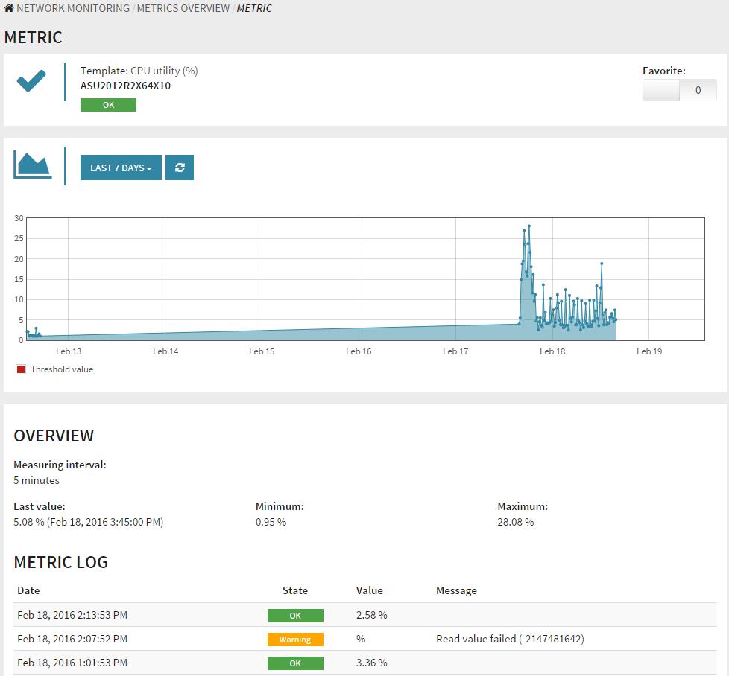Screen dimensions: 729x676
Task: Click the blue checkmark status icon
Action: [31, 82]
